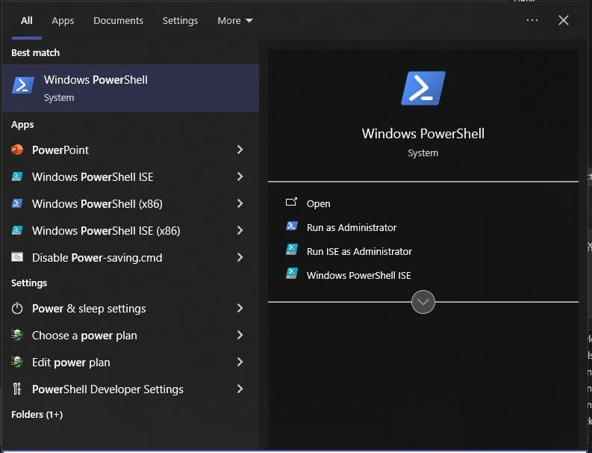Expand arrow beside Windows PowerShell ISE (x86)
Image resolution: width=592 pixels, height=453 pixels.
click(240, 230)
